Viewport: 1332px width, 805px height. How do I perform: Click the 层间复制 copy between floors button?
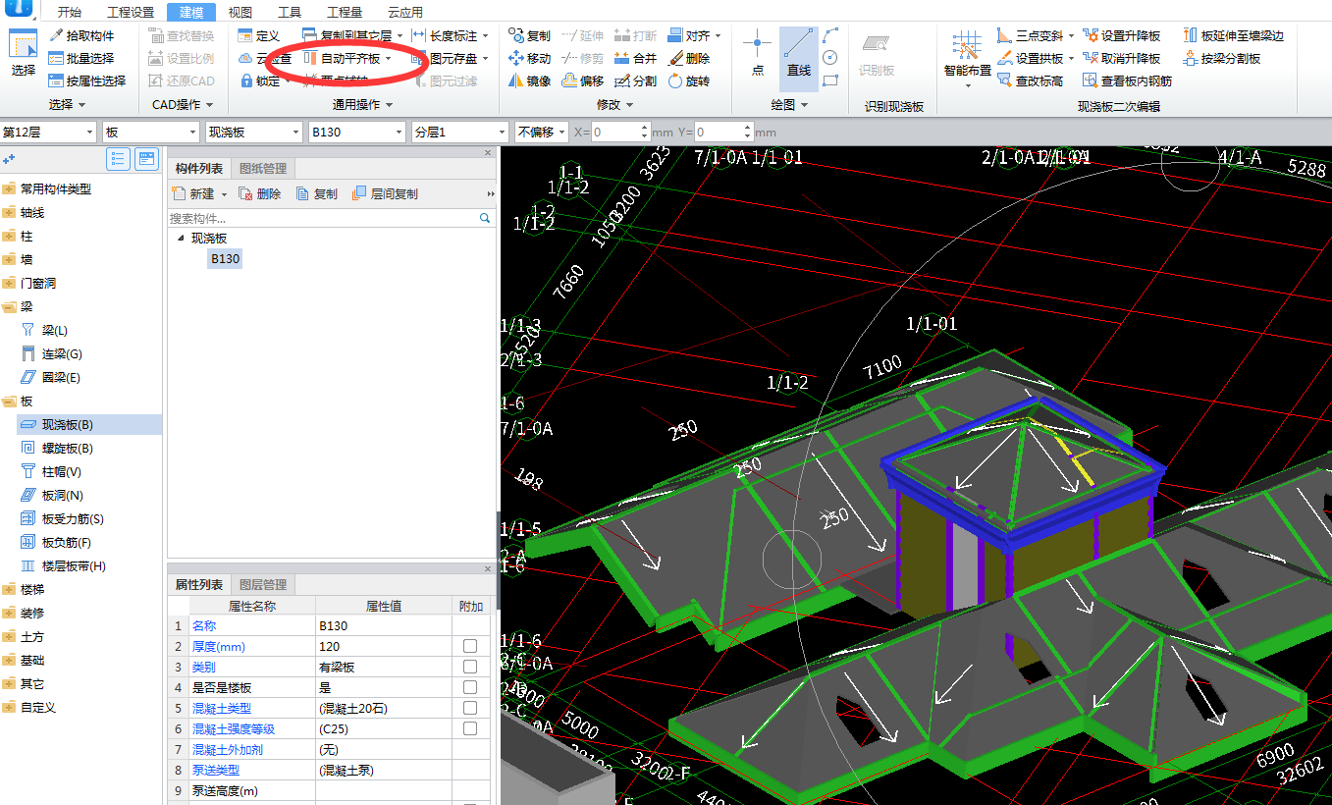click(x=385, y=194)
